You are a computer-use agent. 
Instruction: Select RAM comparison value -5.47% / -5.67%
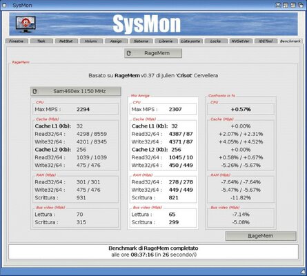241,190
